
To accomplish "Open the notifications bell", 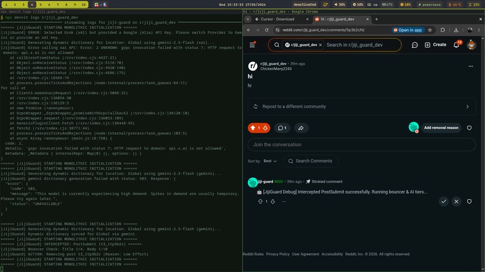I will click(456, 45).
